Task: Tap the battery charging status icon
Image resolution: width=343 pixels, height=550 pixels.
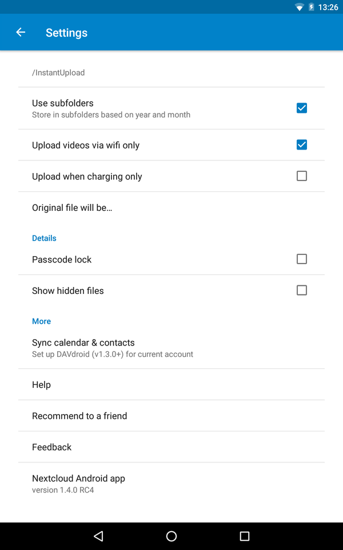Action: tap(312, 7)
